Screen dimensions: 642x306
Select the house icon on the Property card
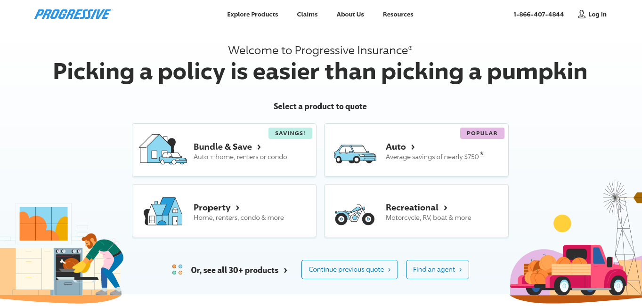(163, 210)
